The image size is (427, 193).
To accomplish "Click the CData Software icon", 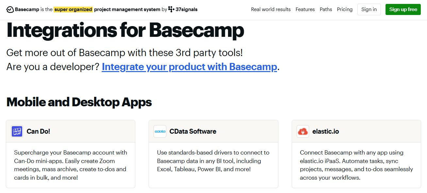I will [160, 131].
